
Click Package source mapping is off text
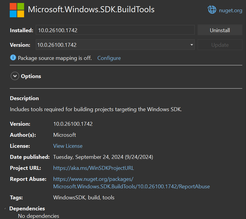click(55, 58)
